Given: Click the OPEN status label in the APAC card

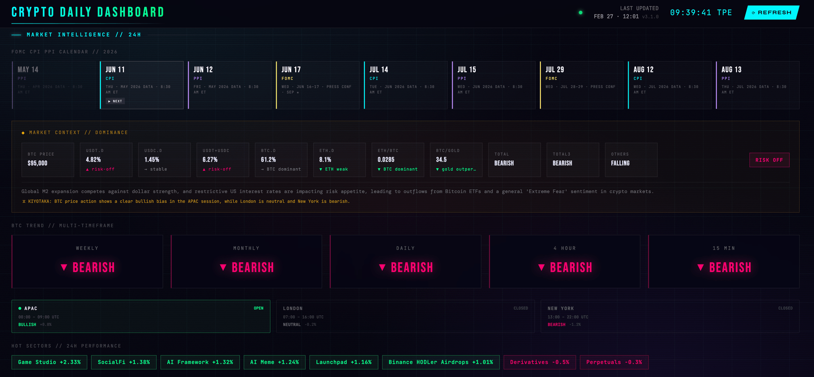Looking at the screenshot, I should point(259,308).
